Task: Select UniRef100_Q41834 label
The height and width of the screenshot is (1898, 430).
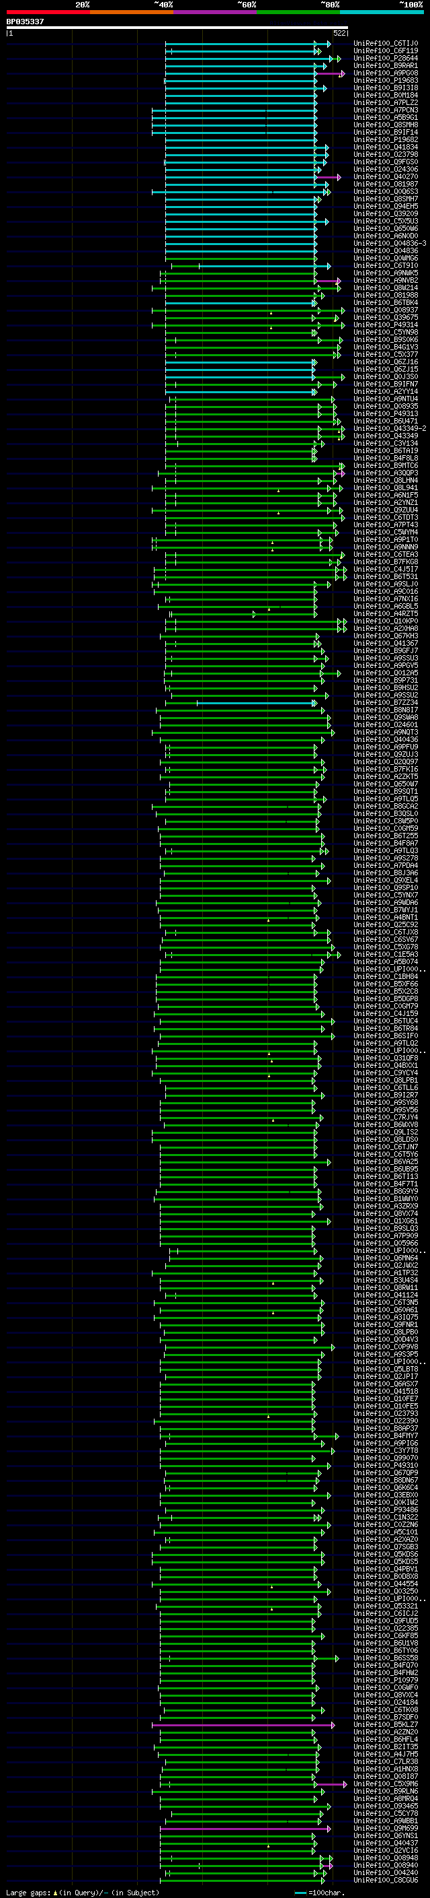Action: 385,147
